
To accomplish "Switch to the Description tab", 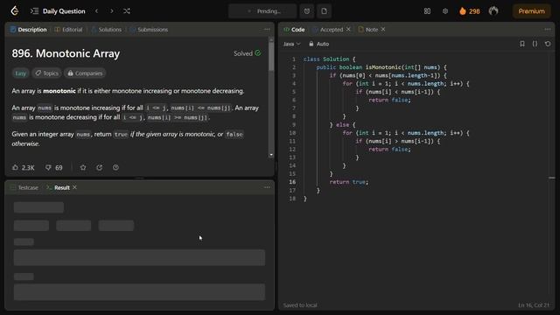I will pyautogui.click(x=29, y=30).
